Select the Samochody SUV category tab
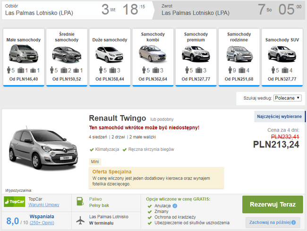 282,57
